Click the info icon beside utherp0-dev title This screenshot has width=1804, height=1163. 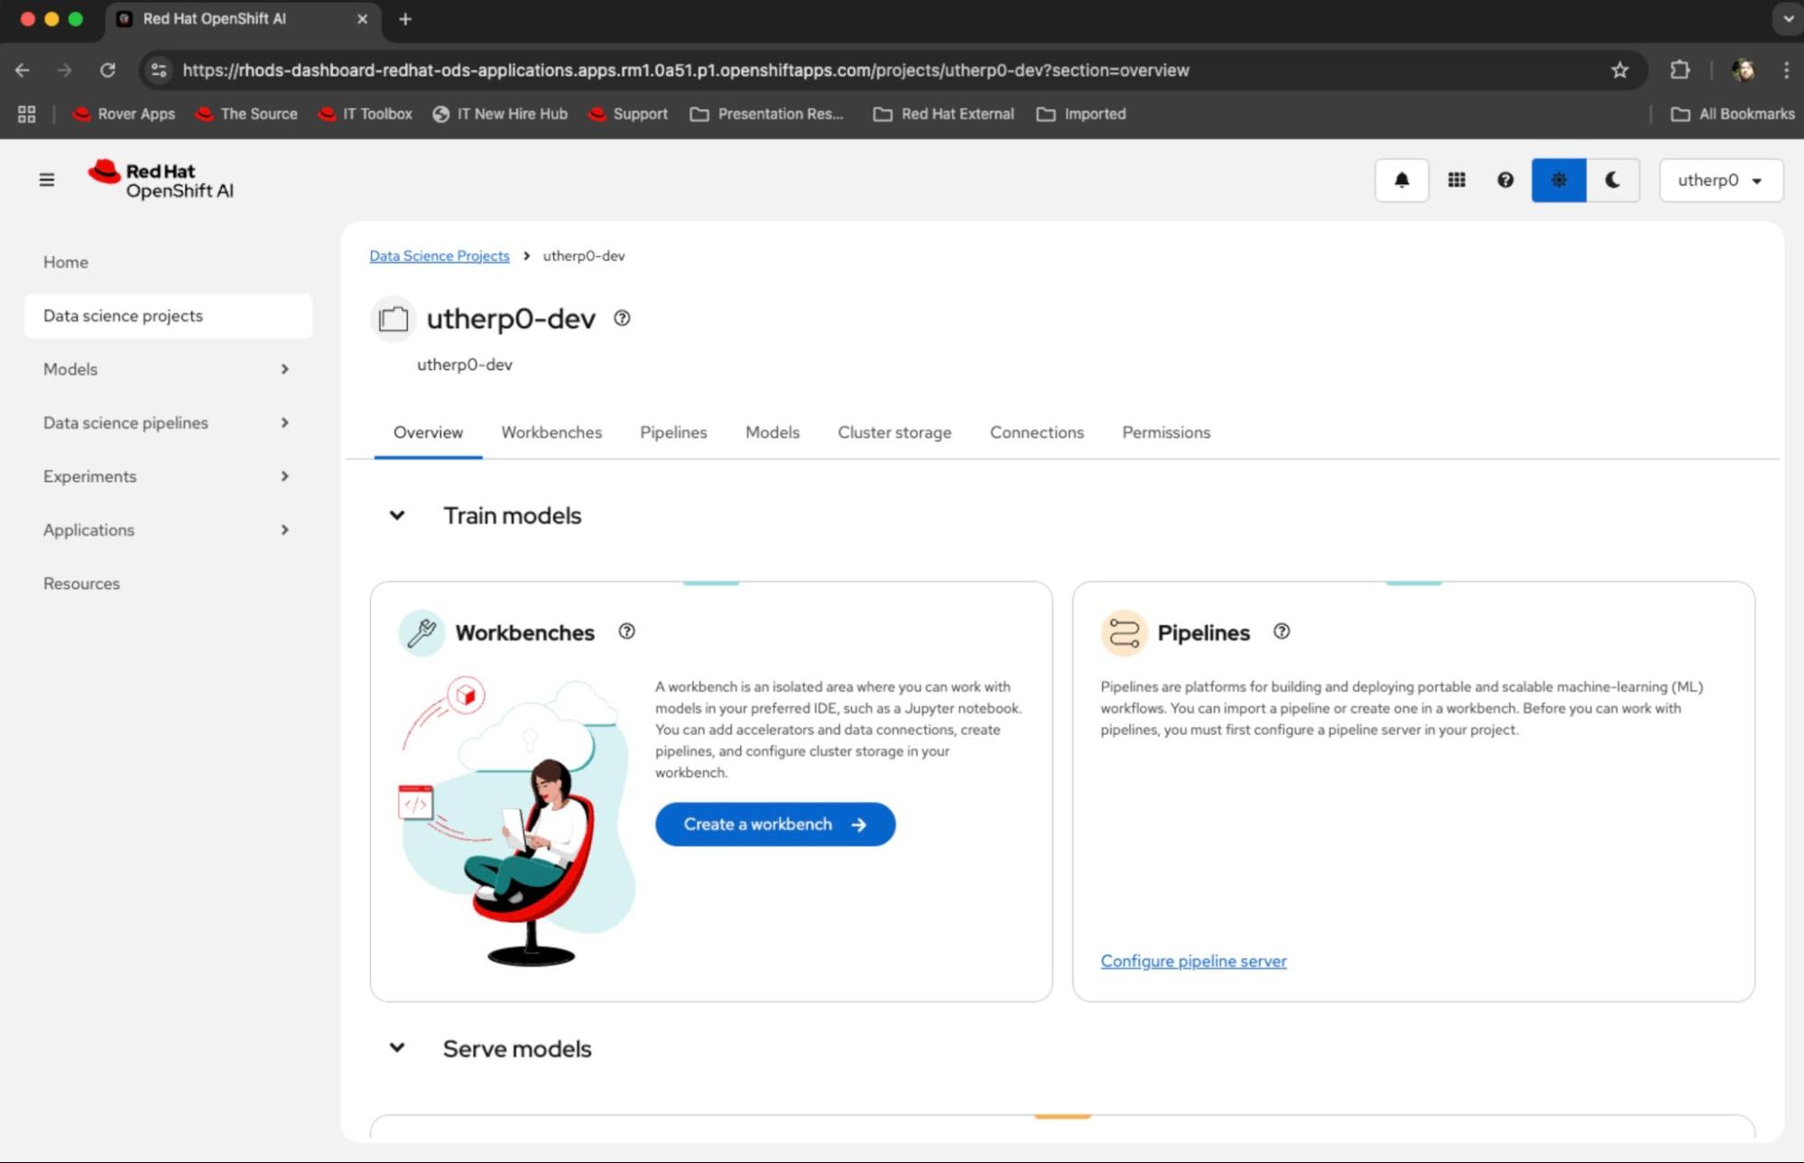coord(622,318)
